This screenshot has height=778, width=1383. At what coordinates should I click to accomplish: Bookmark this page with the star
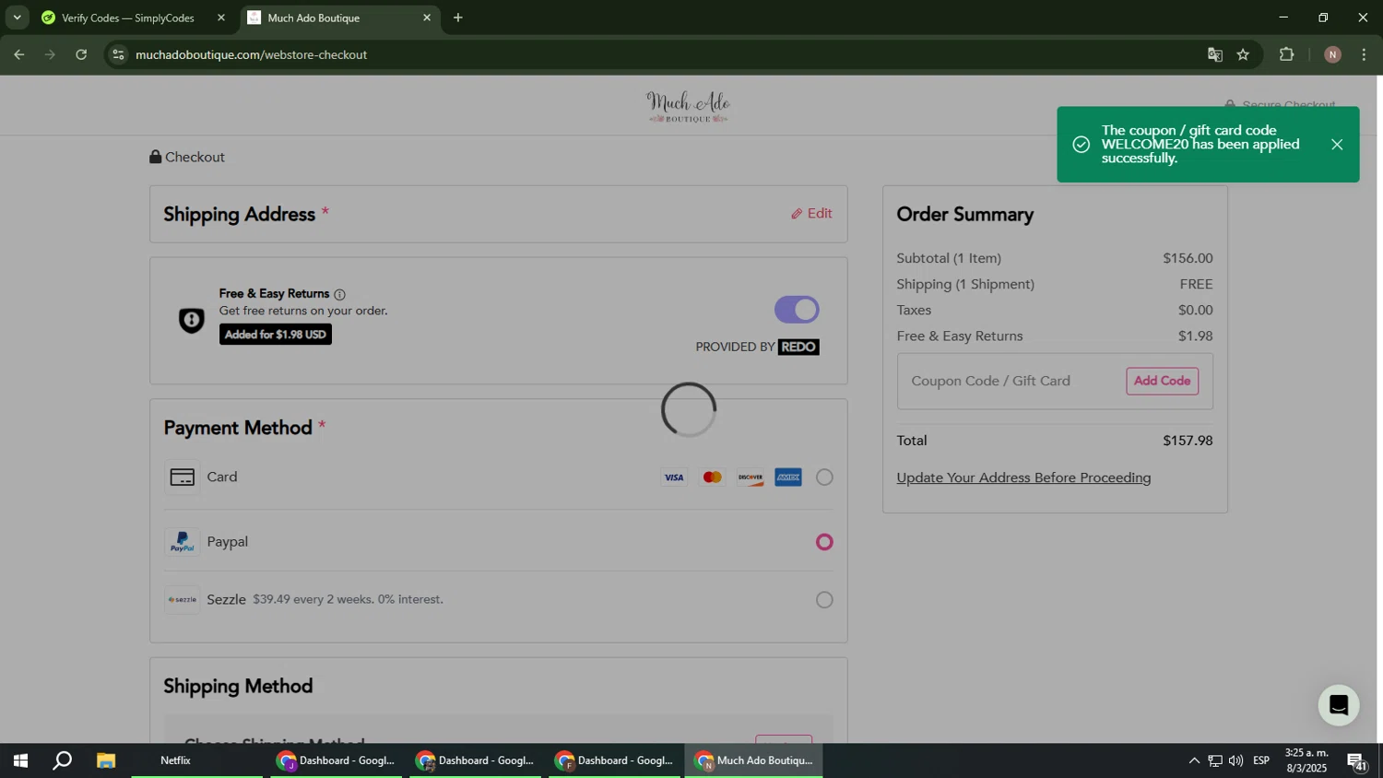click(x=1243, y=54)
